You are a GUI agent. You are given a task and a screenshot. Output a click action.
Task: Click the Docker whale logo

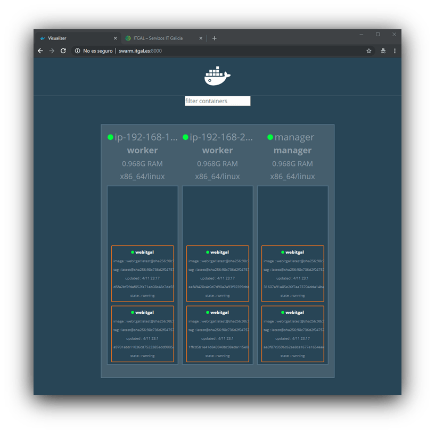(217, 76)
